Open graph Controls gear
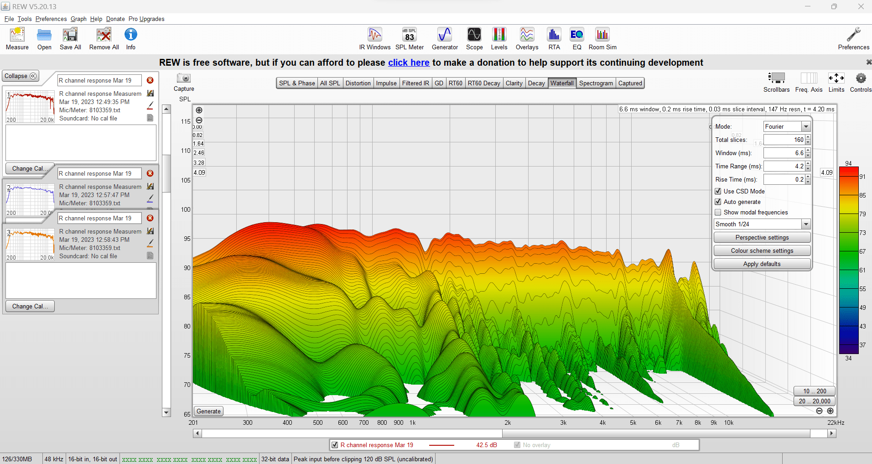This screenshot has width=872, height=464. pos(861,82)
